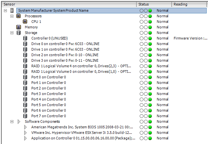Screen dimensions: 208x144
Task: Click the triangle icon beside American Megatrends BIOS
Action: 25,127
